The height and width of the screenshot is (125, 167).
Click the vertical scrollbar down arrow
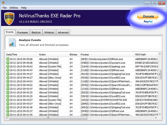click(160, 114)
